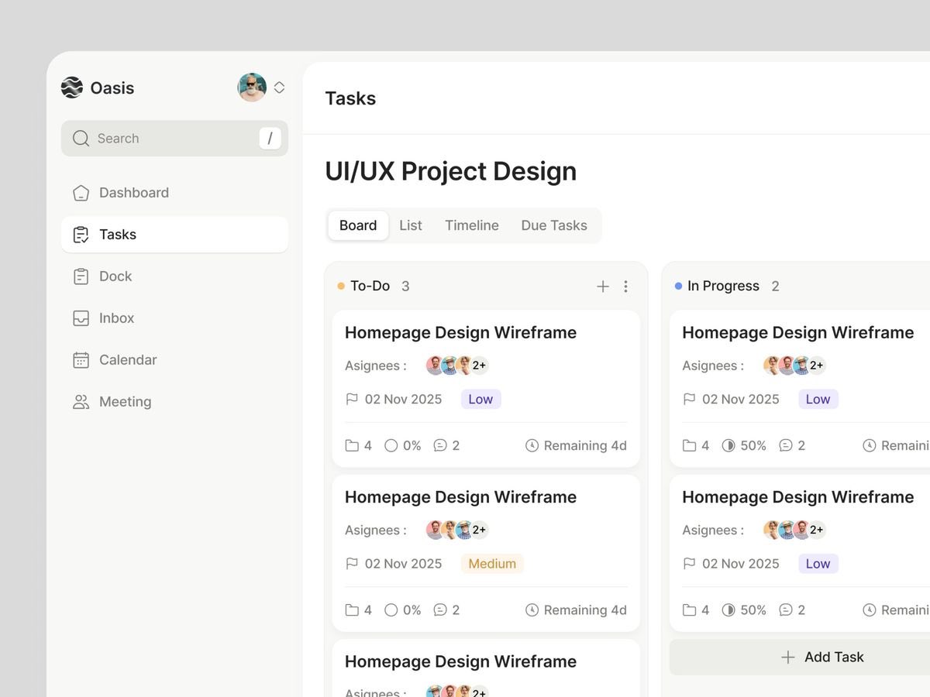The image size is (930, 697).
Task: Add a new task with the To-Do plus button
Action: click(602, 286)
